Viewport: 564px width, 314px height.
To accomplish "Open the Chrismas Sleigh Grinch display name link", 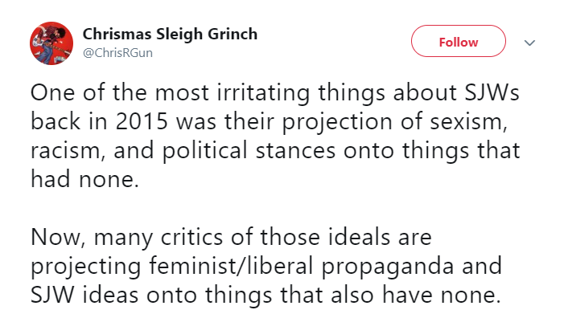I will 170,34.
